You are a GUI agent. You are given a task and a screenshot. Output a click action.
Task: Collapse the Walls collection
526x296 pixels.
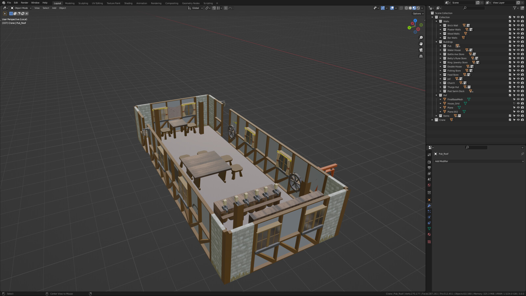click(x=437, y=21)
